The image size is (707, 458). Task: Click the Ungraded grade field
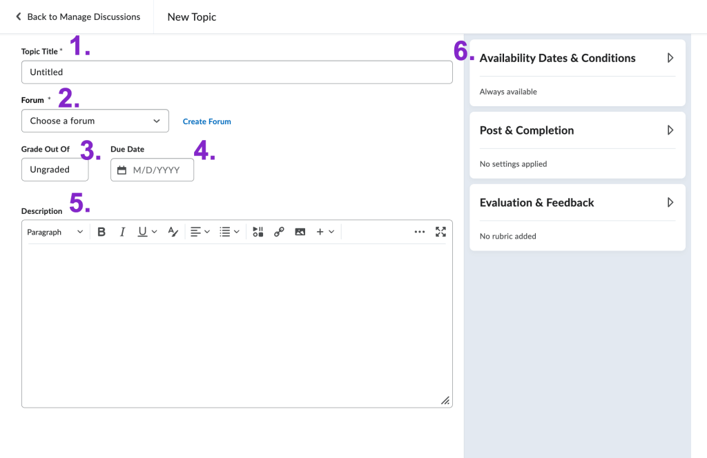click(x=55, y=170)
